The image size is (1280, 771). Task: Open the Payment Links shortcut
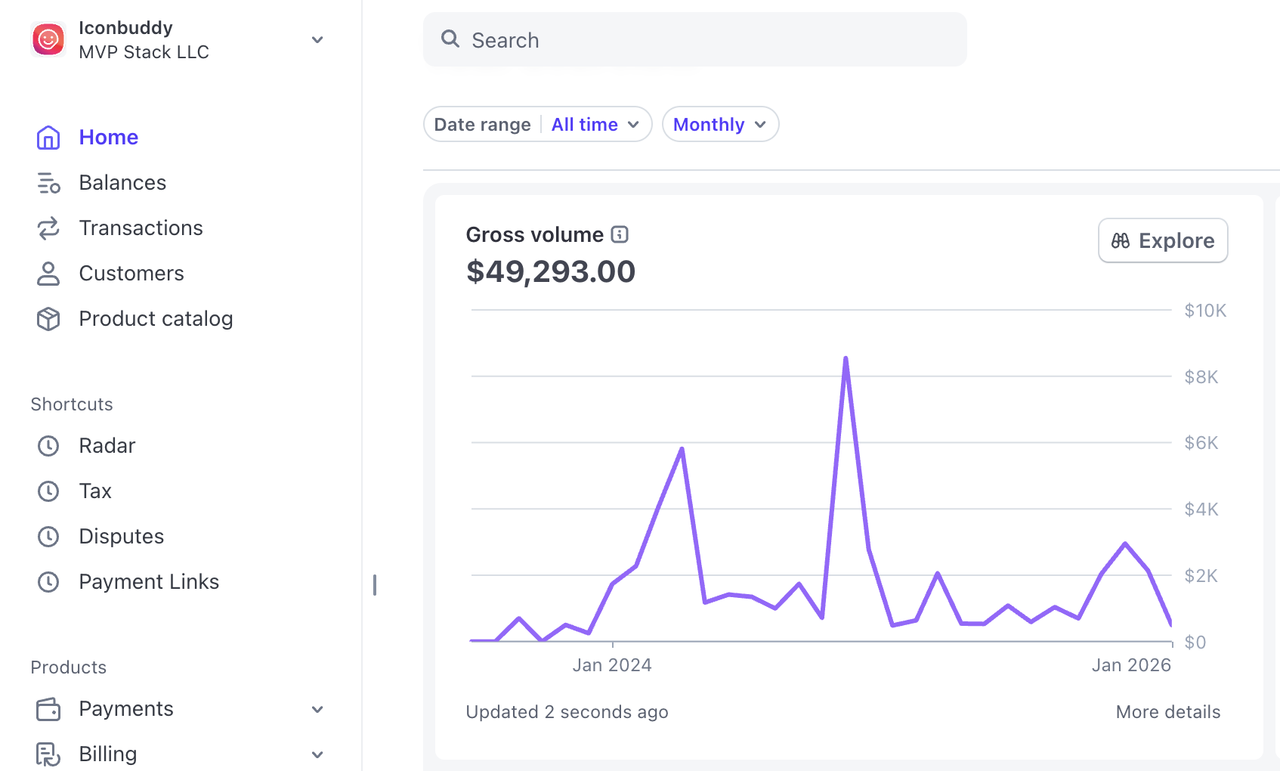click(149, 582)
